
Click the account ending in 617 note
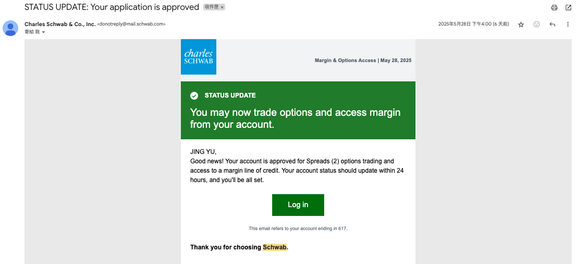pyautogui.click(x=298, y=229)
